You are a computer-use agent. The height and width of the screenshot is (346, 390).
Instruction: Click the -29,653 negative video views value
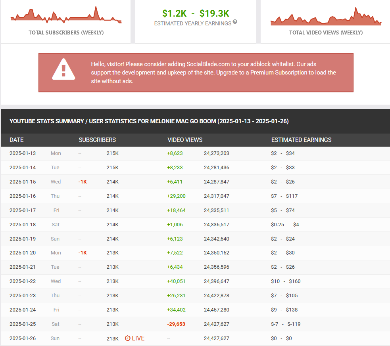point(176,324)
